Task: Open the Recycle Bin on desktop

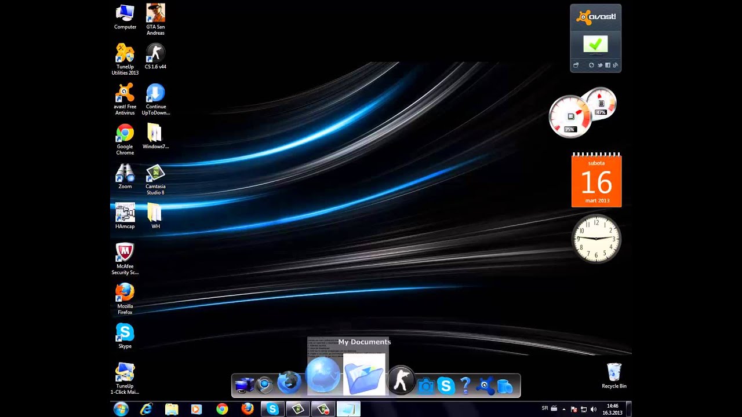Action: [x=614, y=375]
